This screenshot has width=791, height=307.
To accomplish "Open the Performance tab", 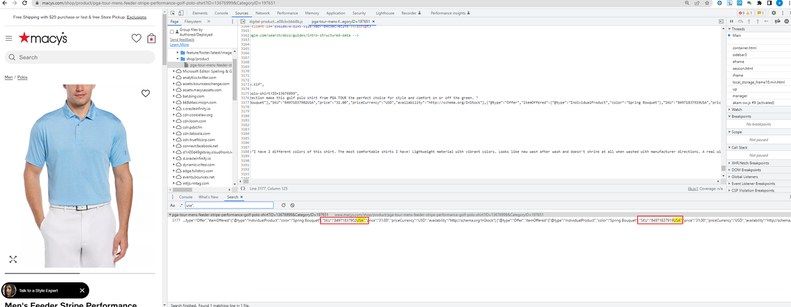I will [x=287, y=13].
